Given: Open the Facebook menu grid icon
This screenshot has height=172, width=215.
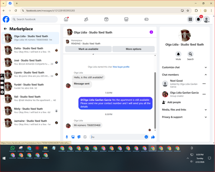Looking at the screenshot, I should tap(190, 19).
